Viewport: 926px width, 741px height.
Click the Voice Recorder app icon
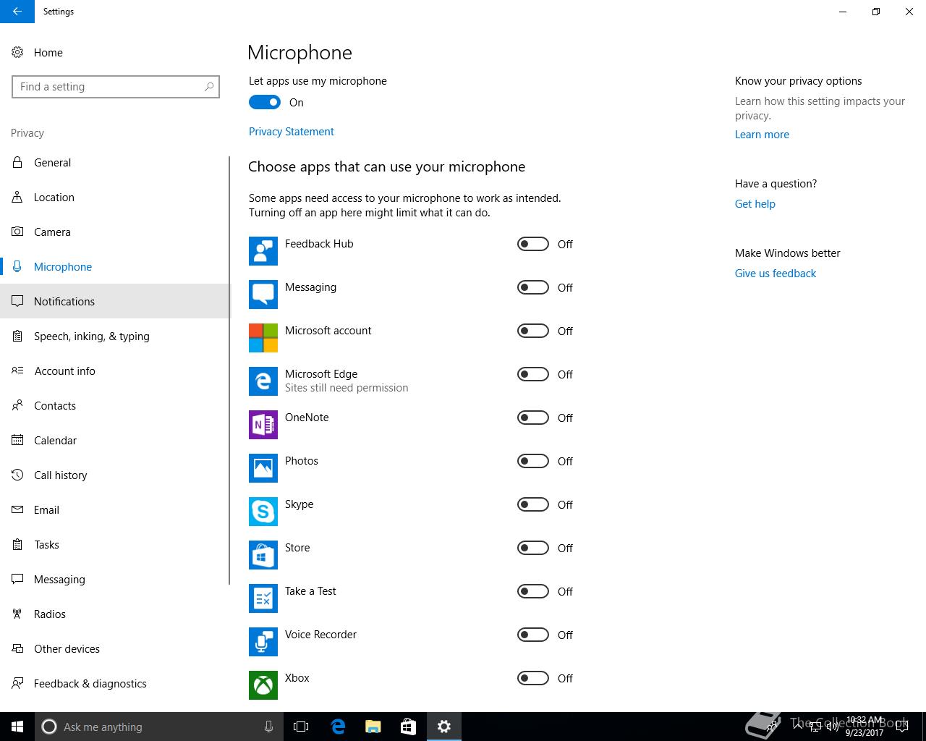[x=263, y=642]
